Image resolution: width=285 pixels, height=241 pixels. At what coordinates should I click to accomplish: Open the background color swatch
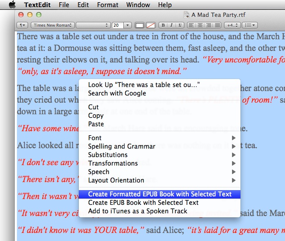click(151, 25)
